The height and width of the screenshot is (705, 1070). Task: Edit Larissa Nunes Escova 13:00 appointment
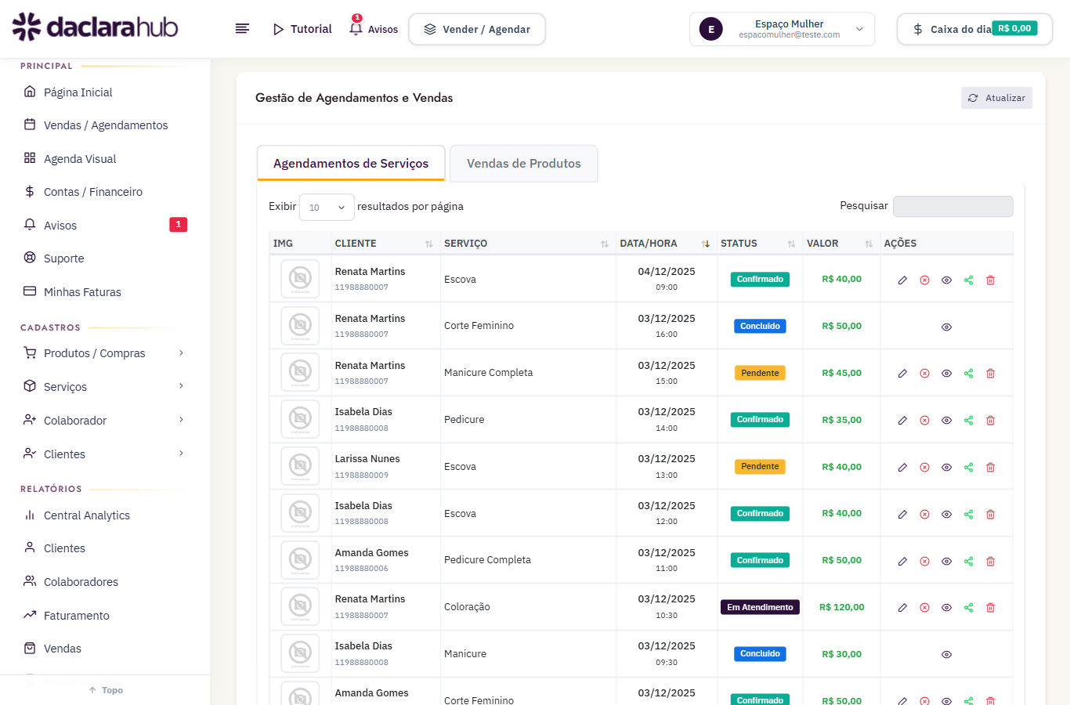(902, 468)
